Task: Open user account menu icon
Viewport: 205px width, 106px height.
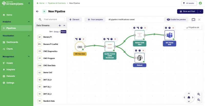Action: (x=200, y=3)
